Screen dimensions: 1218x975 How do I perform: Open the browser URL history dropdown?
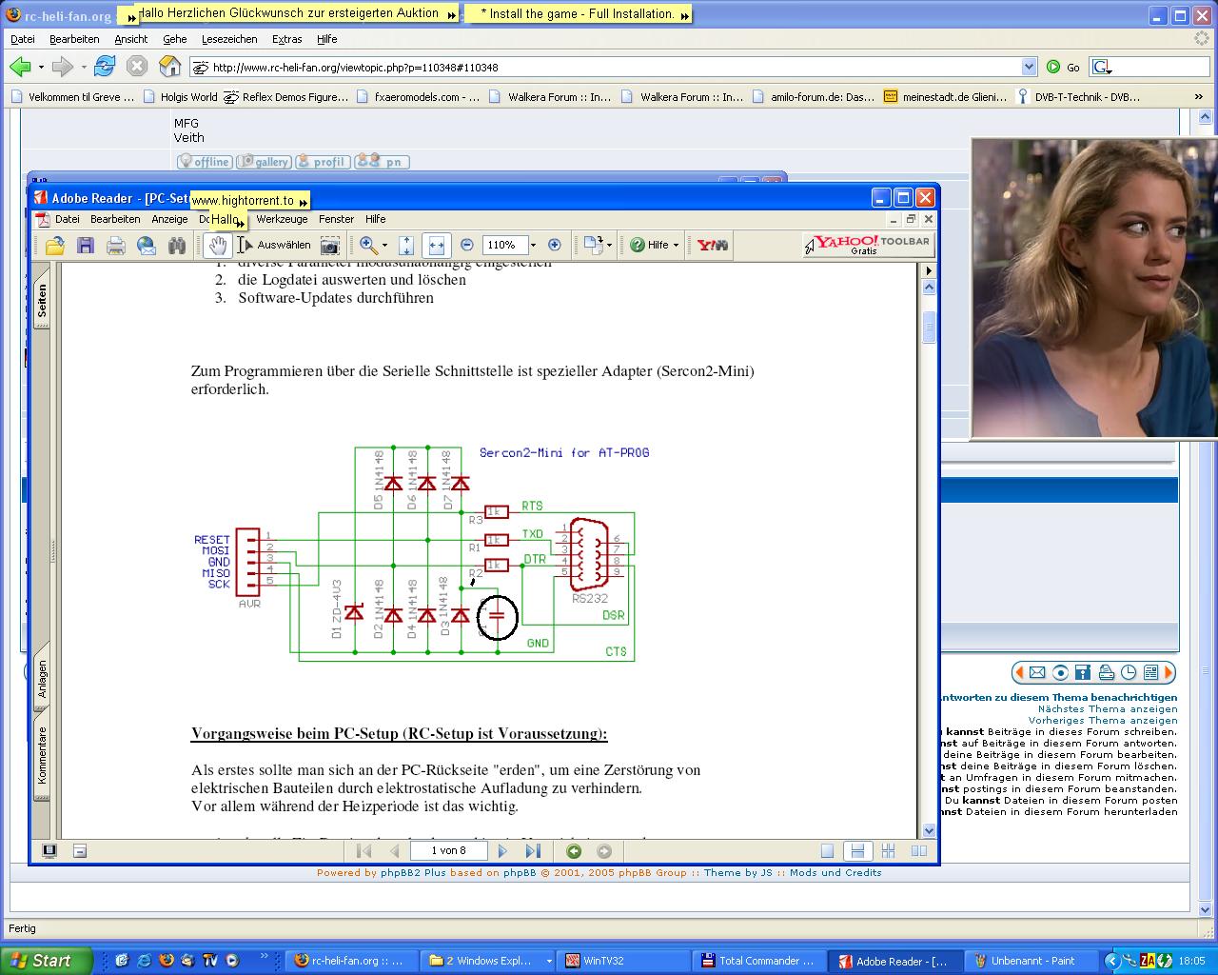1029,67
